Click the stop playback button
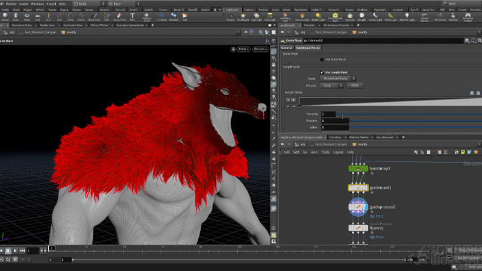 coord(8,251)
